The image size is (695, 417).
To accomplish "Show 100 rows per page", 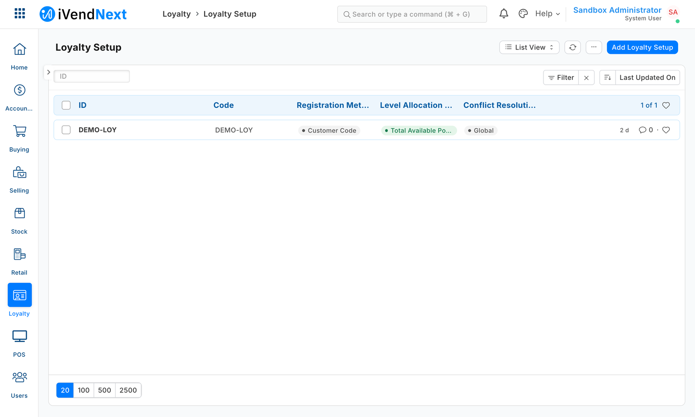I will pos(83,390).
